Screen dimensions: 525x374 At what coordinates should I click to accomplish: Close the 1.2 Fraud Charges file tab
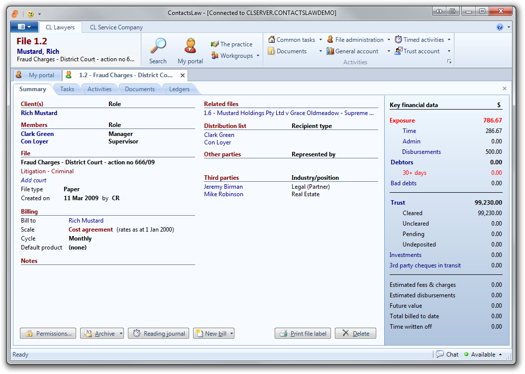(x=183, y=75)
